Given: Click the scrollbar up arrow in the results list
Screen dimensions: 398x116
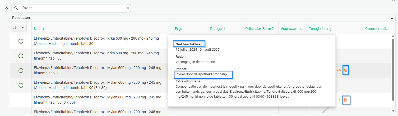Looking at the screenshot, I should click(x=393, y=36).
